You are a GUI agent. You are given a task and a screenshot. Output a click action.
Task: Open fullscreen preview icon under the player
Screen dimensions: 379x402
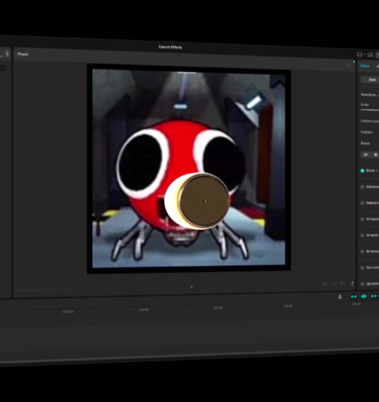click(351, 283)
